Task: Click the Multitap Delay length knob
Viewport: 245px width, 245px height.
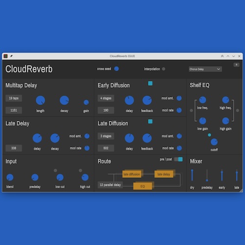Action: (x=40, y=100)
